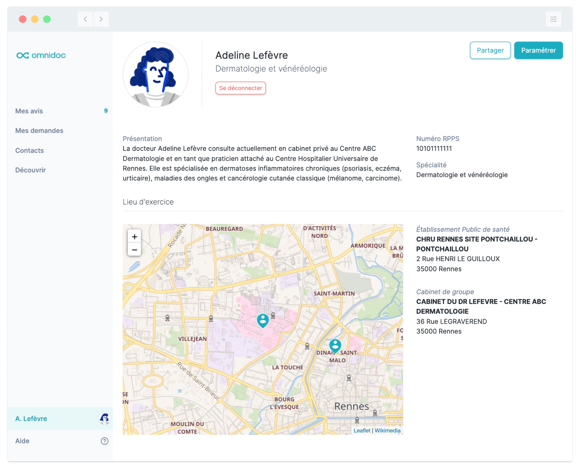The image size is (580, 468).
Task: Go forward with the right arrow
Action: click(x=101, y=19)
